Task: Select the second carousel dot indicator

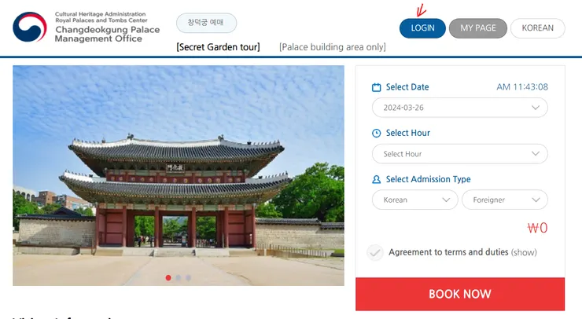Action: [179, 278]
